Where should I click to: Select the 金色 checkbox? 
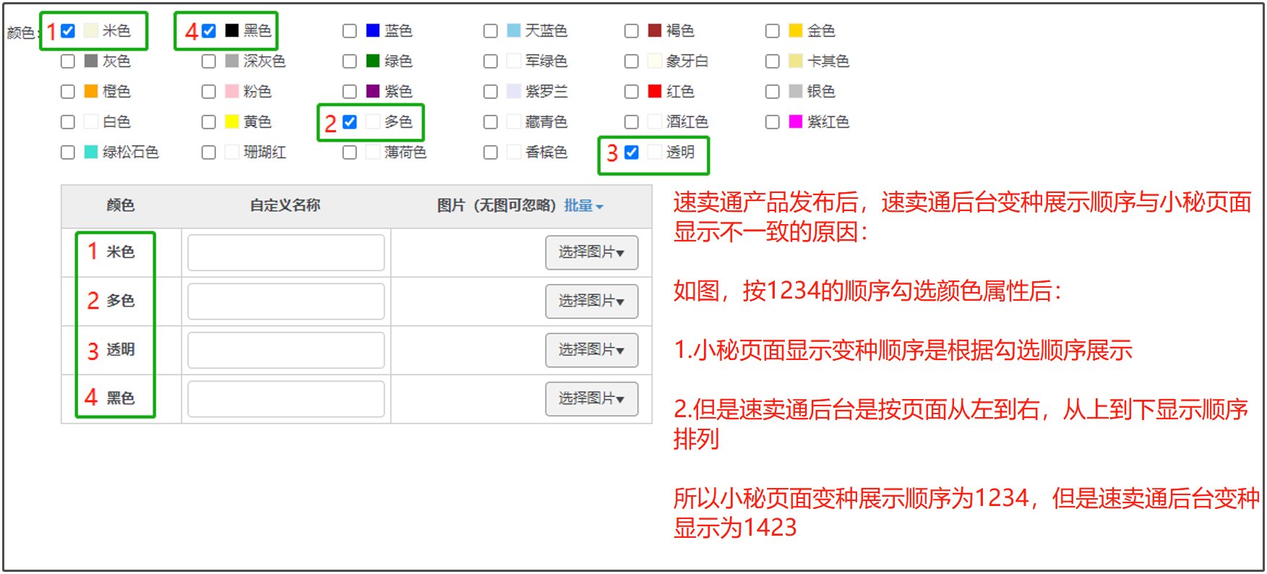tap(773, 30)
